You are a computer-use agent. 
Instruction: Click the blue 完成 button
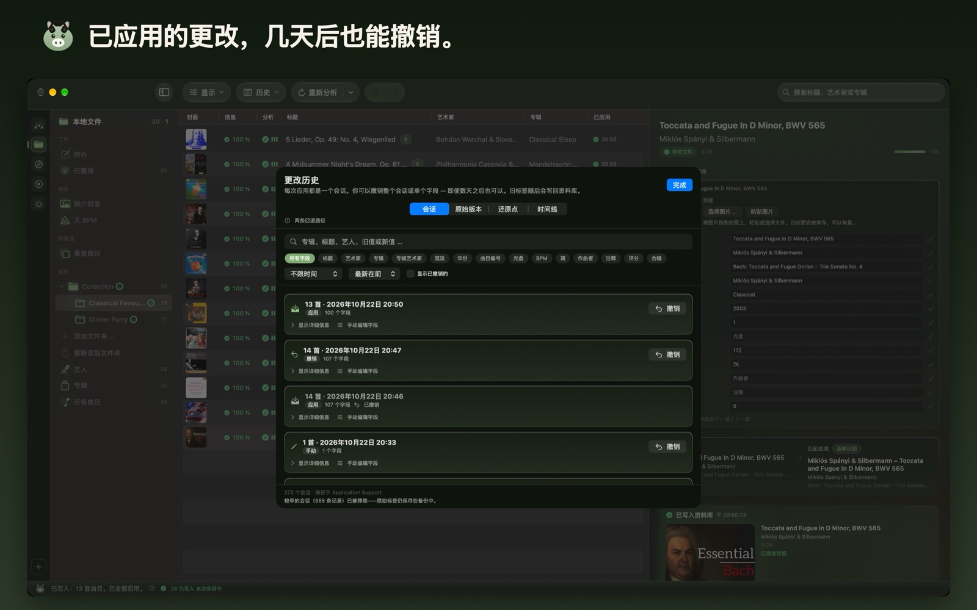(680, 185)
